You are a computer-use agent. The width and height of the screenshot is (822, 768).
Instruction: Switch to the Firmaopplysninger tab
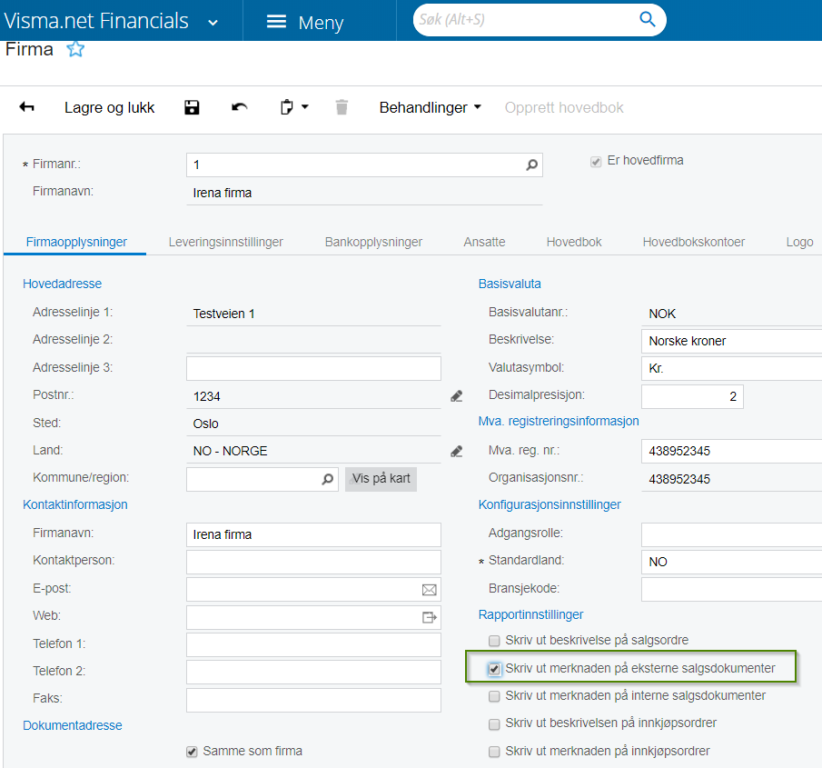click(x=76, y=242)
